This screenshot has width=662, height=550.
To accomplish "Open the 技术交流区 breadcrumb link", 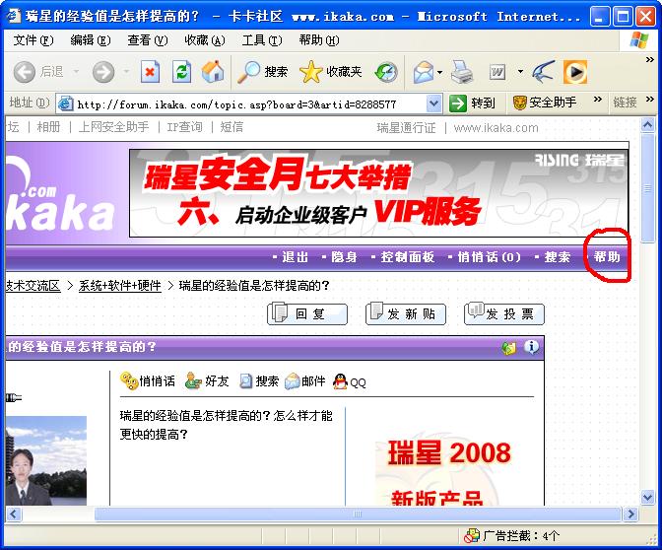I will [33, 286].
